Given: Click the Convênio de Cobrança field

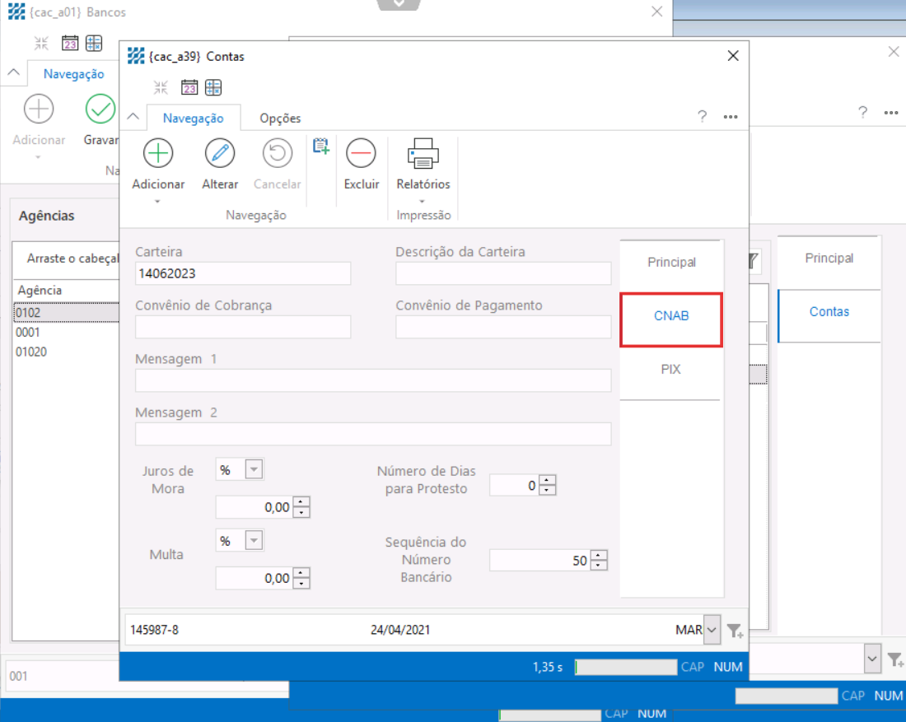Looking at the screenshot, I should coord(243,327).
